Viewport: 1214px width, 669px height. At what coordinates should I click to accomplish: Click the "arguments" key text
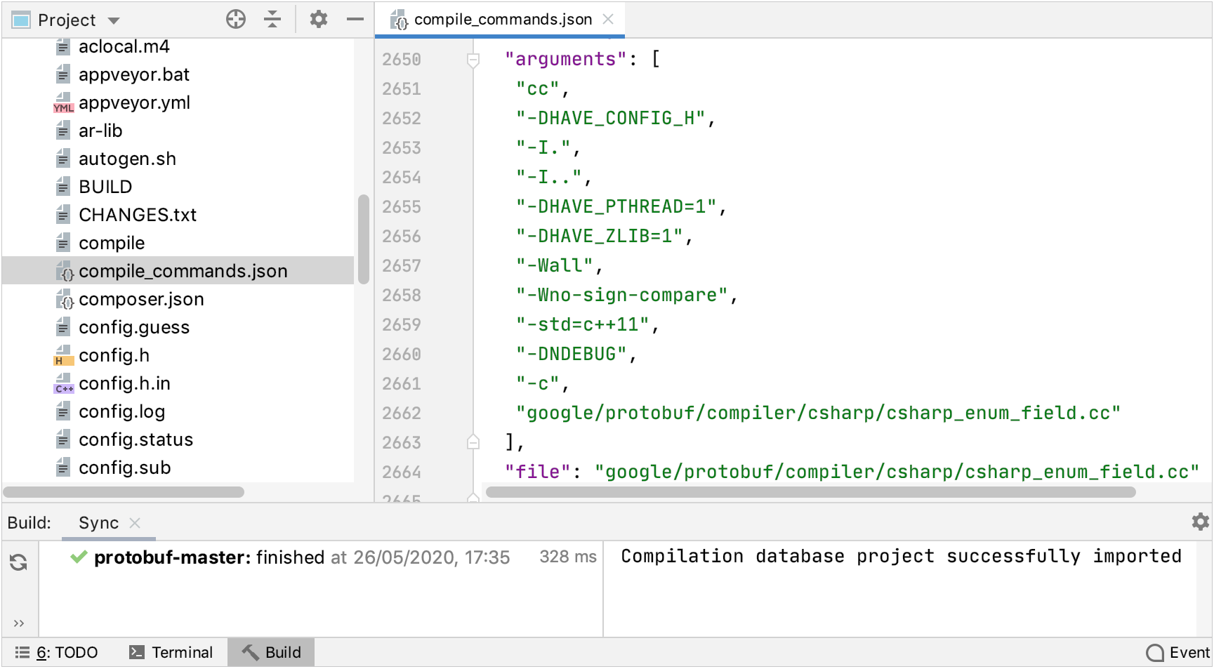pyautogui.click(x=566, y=60)
